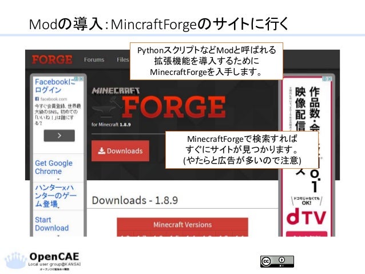365x274 pixels.
Task: Click the ドコモじゃなくてもOK! text in the dTV ad
Action: pos(307,201)
